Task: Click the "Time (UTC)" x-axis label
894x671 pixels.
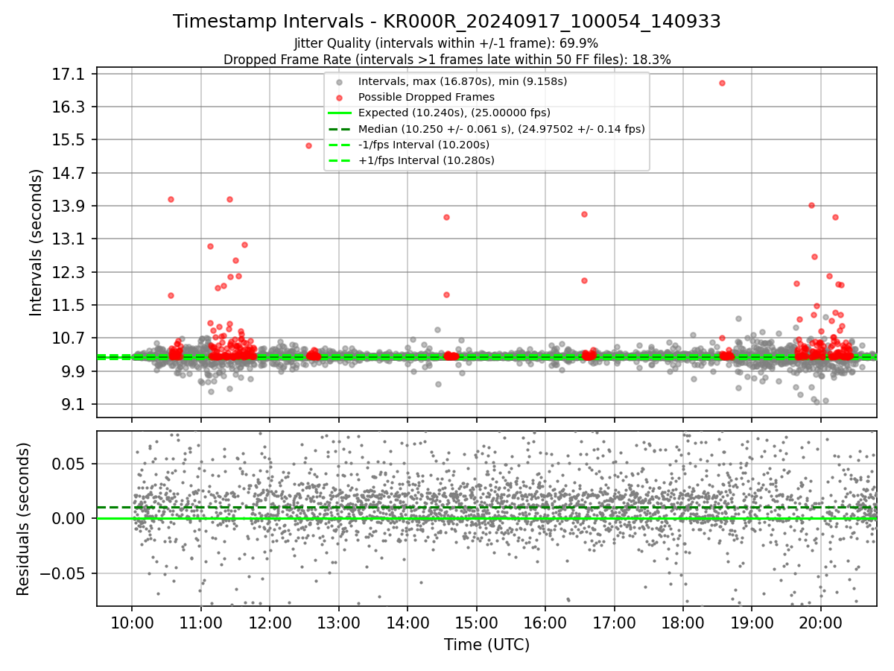Action: [x=486, y=645]
